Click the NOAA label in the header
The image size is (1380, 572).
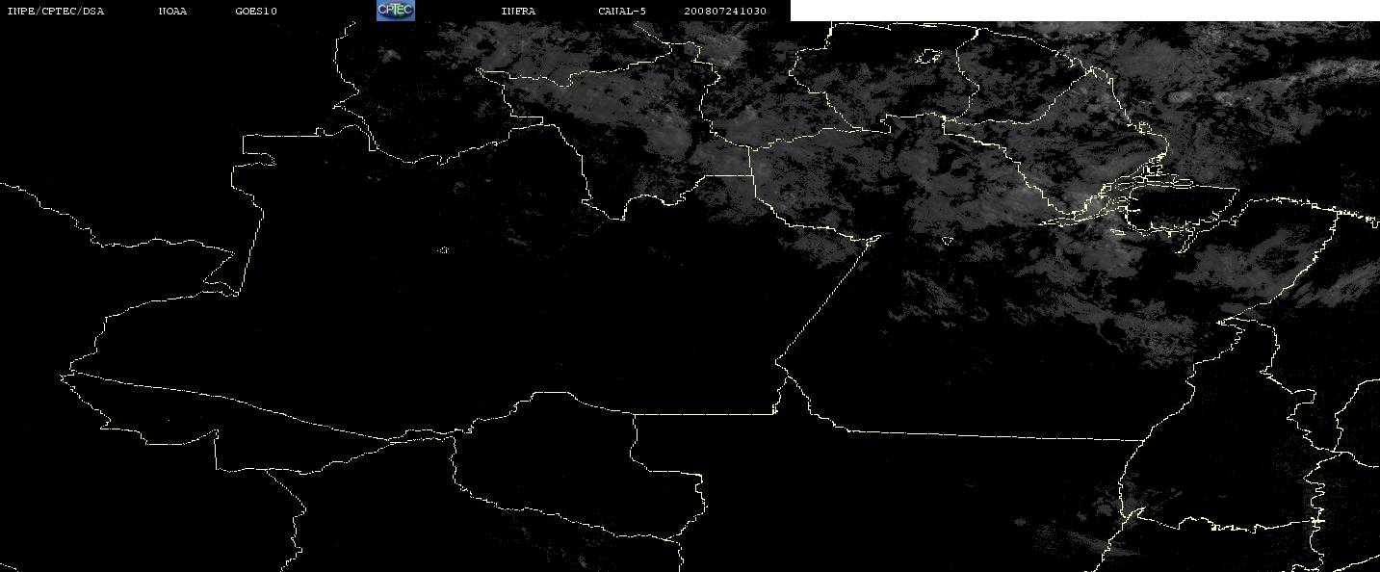(x=172, y=12)
